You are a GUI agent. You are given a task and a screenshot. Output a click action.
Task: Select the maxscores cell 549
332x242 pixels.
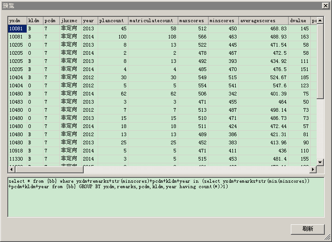click(193, 77)
